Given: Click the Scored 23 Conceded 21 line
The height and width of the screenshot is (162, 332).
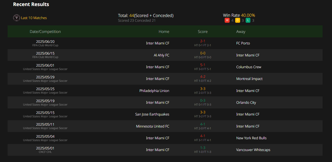Looking at the screenshot, I should click(137, 20).
